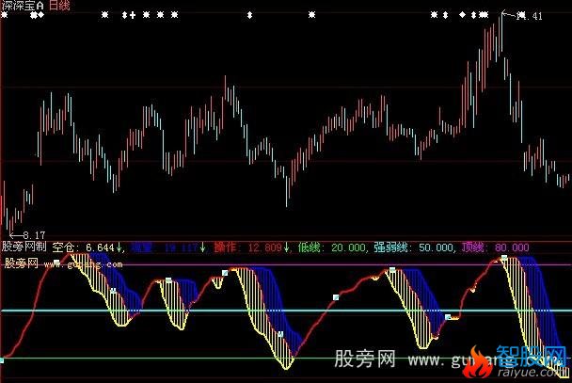Viewport: 572px width, 383px height.
Task: Click the blue 增量 value label
Action: pyautogui.click(x=164, y=247)
